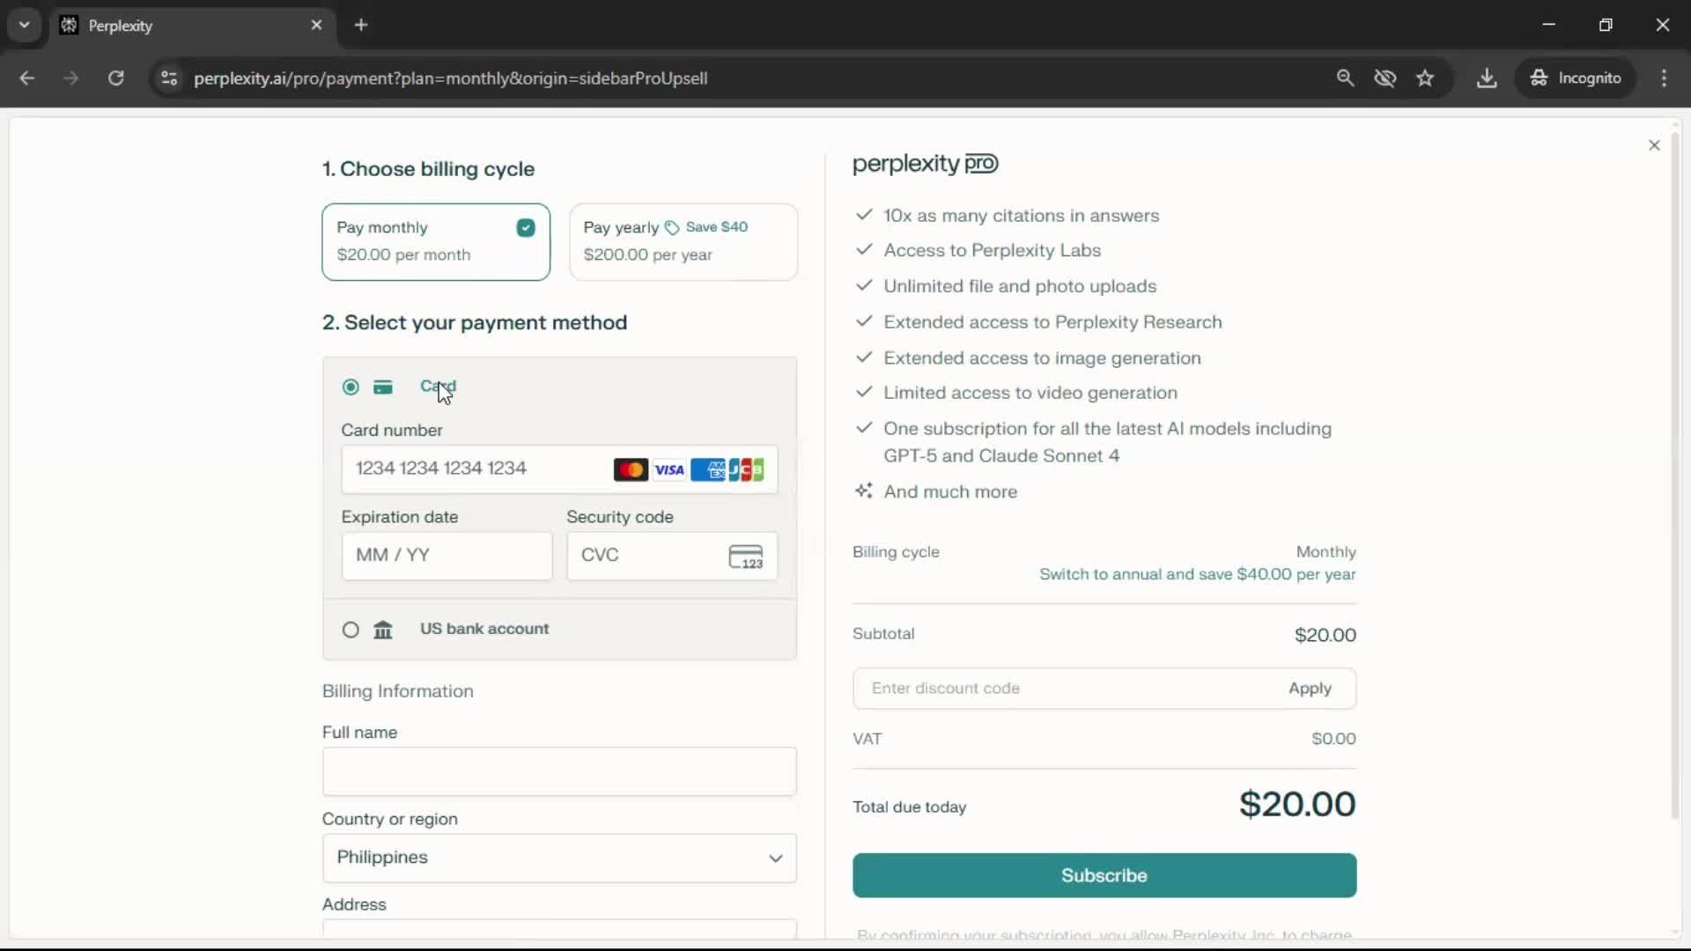
Task: Click the third-party cookies blocked eye icon
Action: [x=1385, y=78]
